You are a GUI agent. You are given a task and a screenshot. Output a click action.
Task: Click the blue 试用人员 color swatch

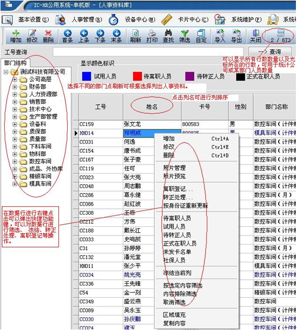[x=87, y=76]
